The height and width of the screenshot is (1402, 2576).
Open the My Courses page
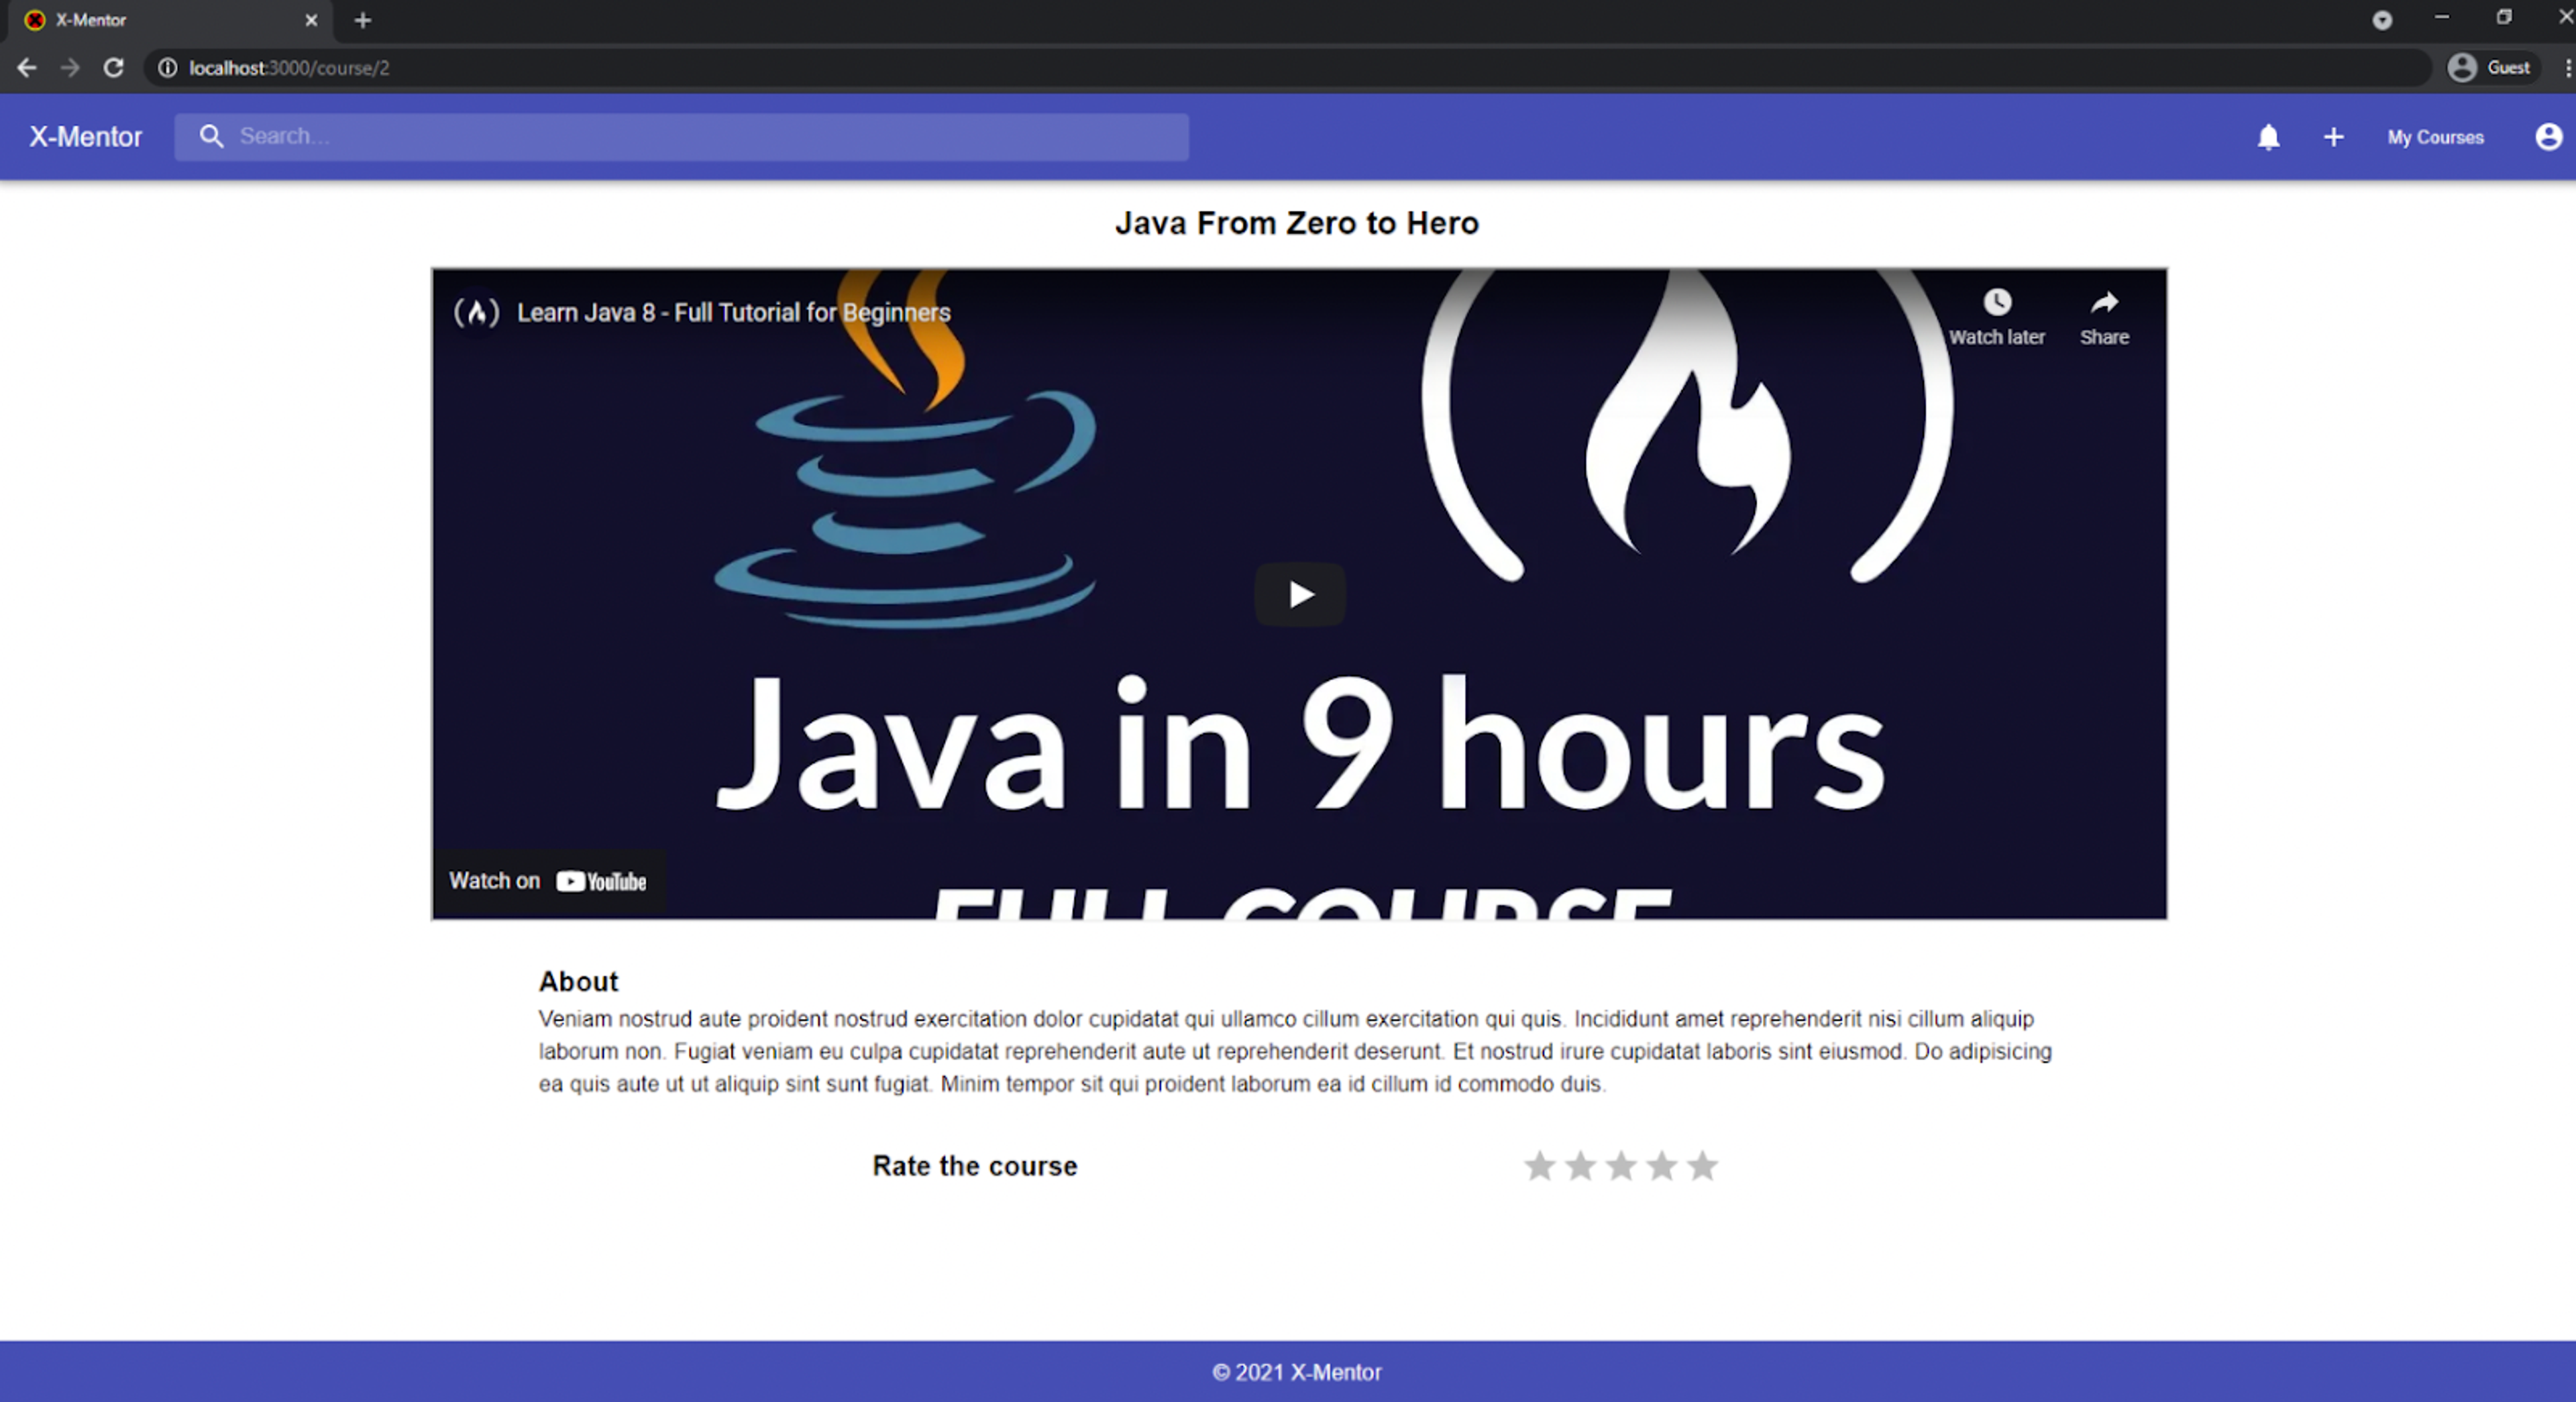pyautogui.click(x=2435, y=137)
